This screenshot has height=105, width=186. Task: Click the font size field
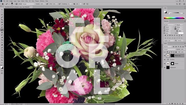pyautogui.click(x=169, y=27)
